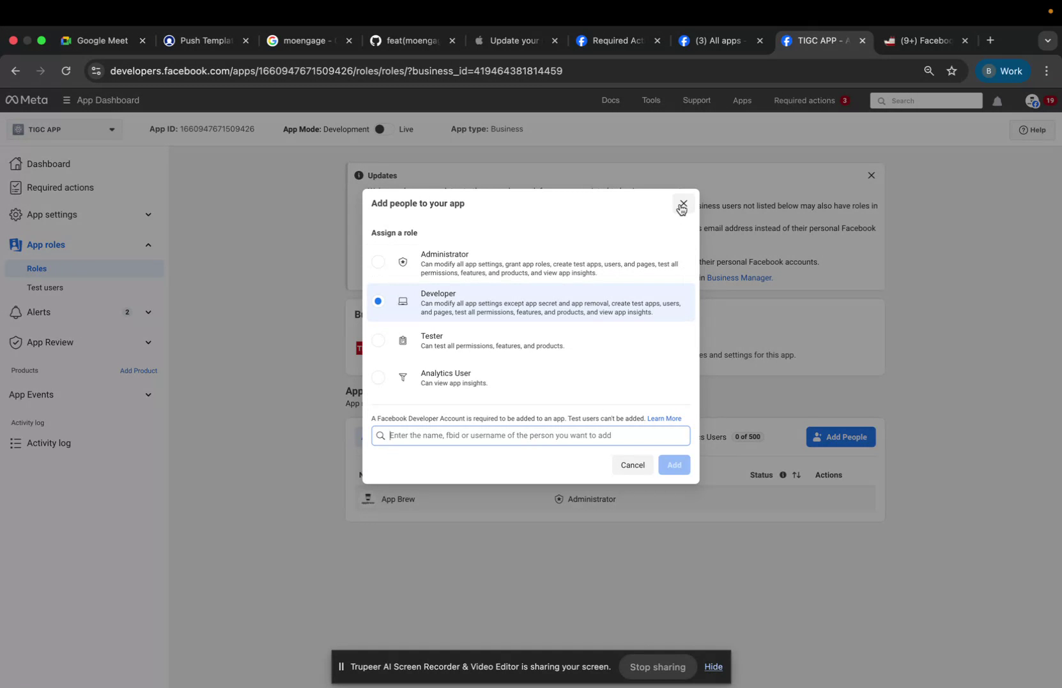This screenshot has height=688, width=1062.
Task: Click the person name search input field
Action: point(529,435)
